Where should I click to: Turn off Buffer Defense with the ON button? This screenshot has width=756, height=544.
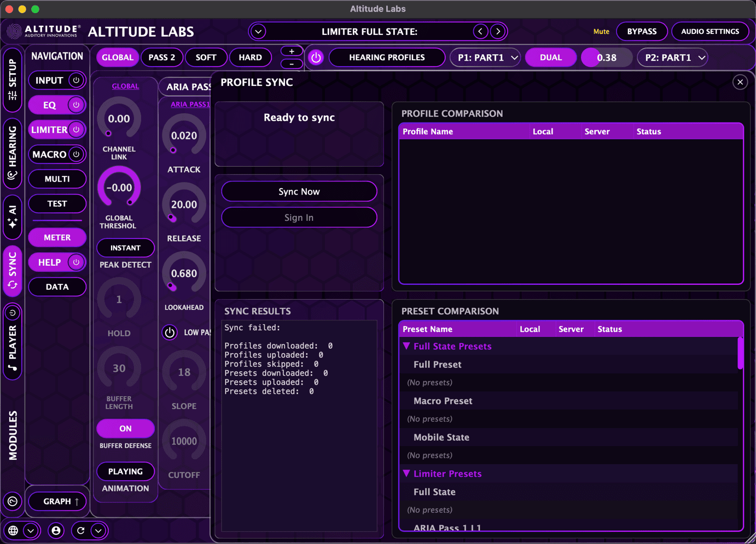click(x=125, y=429)
